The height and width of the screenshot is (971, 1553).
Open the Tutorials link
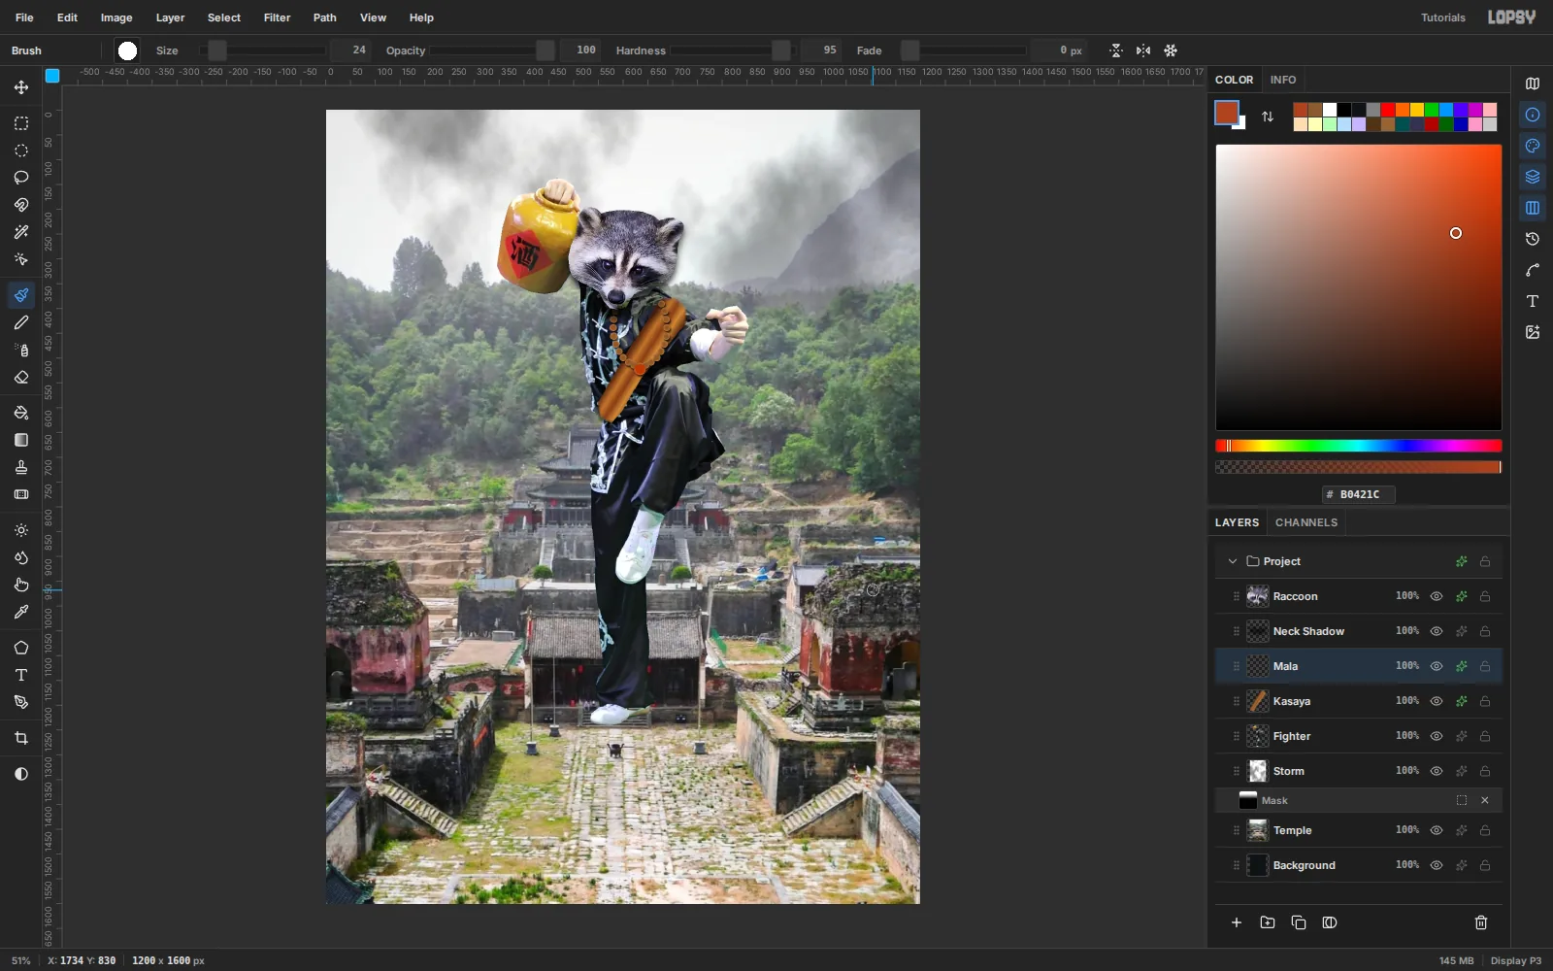[1443, 17]
